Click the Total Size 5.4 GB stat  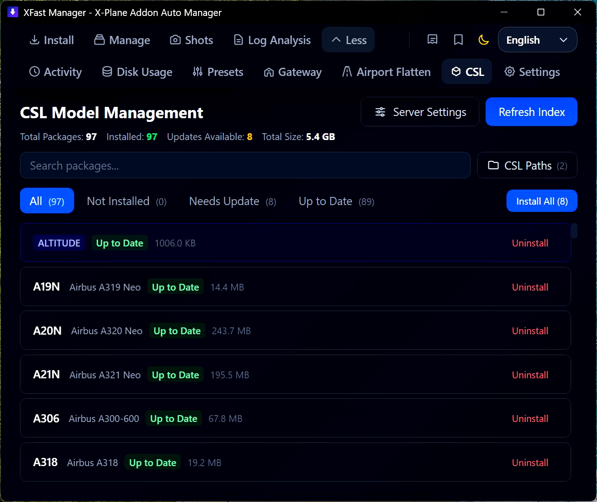(x=298, y=137)
